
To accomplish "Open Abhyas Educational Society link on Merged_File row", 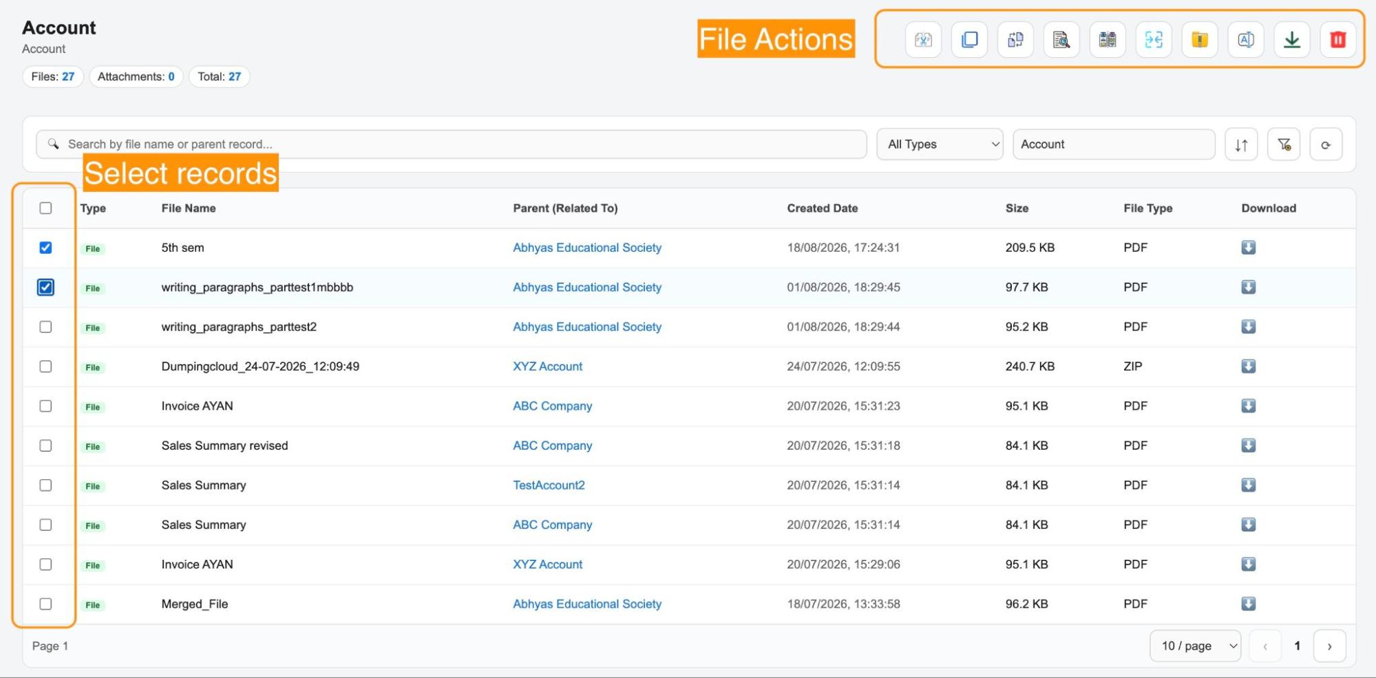I will click(586, 604).
